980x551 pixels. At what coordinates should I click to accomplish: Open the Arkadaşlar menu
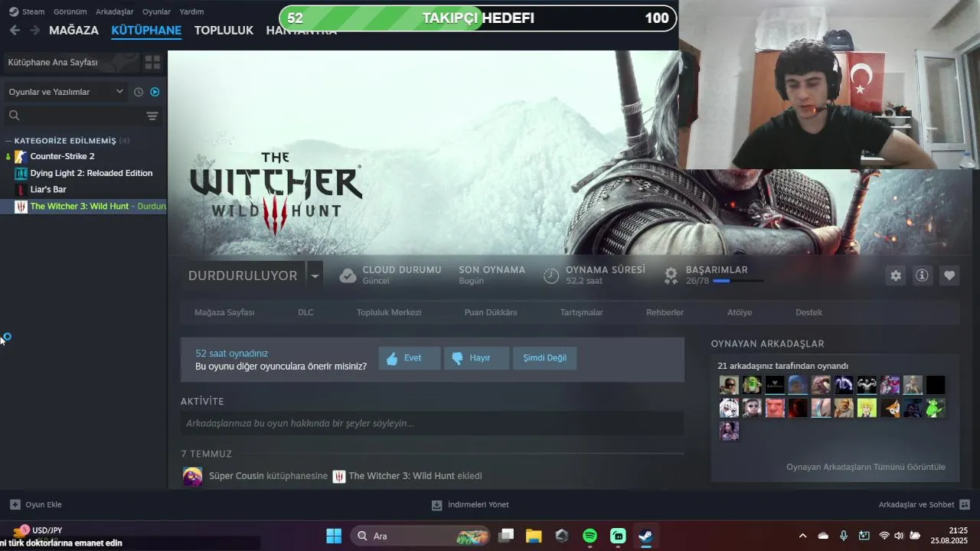[x=114, y=11]
